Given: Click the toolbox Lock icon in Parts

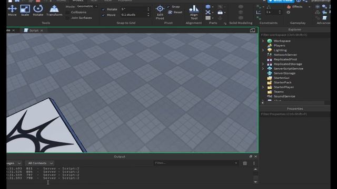Looking at the screenshot, I should [220, 13].
